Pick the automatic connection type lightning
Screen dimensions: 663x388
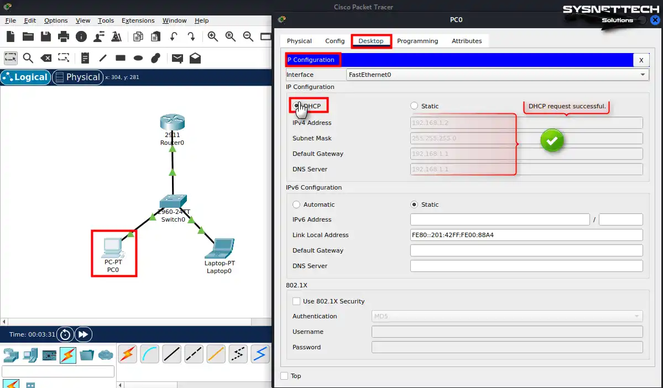click(127, 354)
